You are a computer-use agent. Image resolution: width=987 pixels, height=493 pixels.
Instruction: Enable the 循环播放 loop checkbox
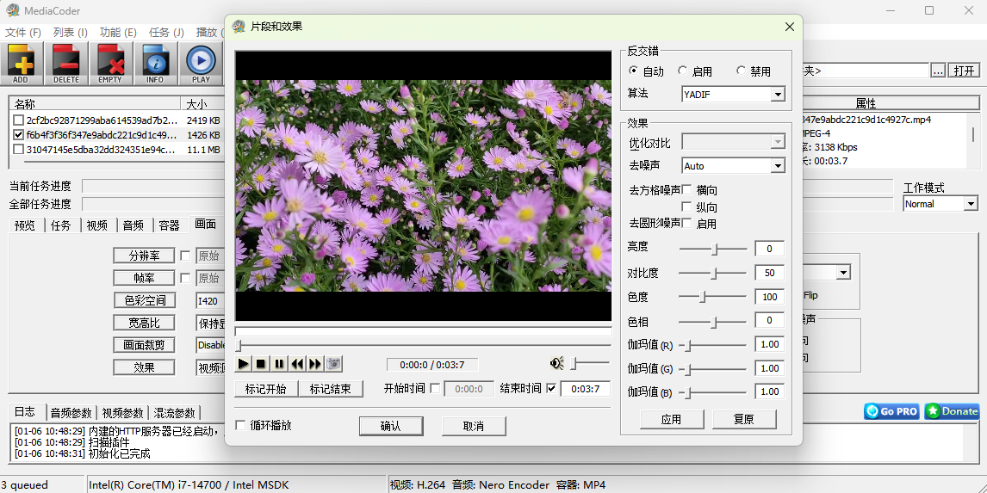tap(241, 425)
